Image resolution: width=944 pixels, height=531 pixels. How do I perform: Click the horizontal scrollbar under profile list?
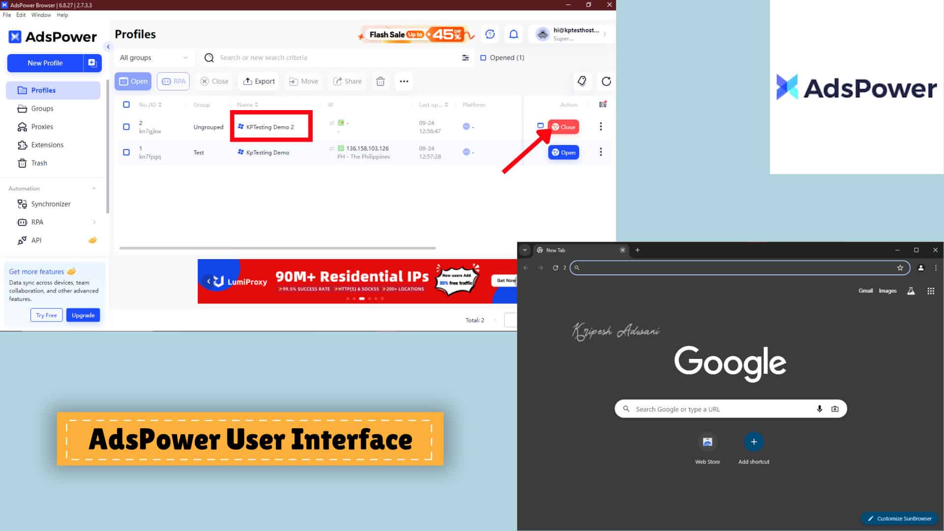(277, 248)
